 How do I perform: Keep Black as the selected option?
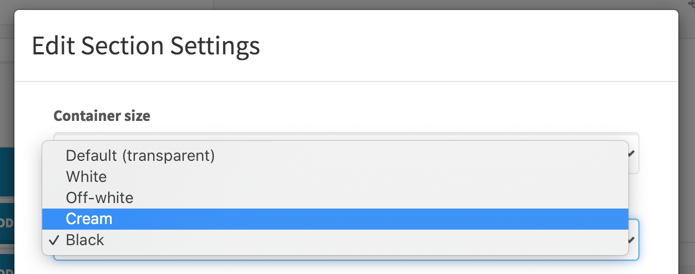click(x=85, y=240)
